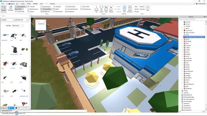Open Script Recovery
The width and height of the screenshot is (207, 116).
[x=86, y=9]
